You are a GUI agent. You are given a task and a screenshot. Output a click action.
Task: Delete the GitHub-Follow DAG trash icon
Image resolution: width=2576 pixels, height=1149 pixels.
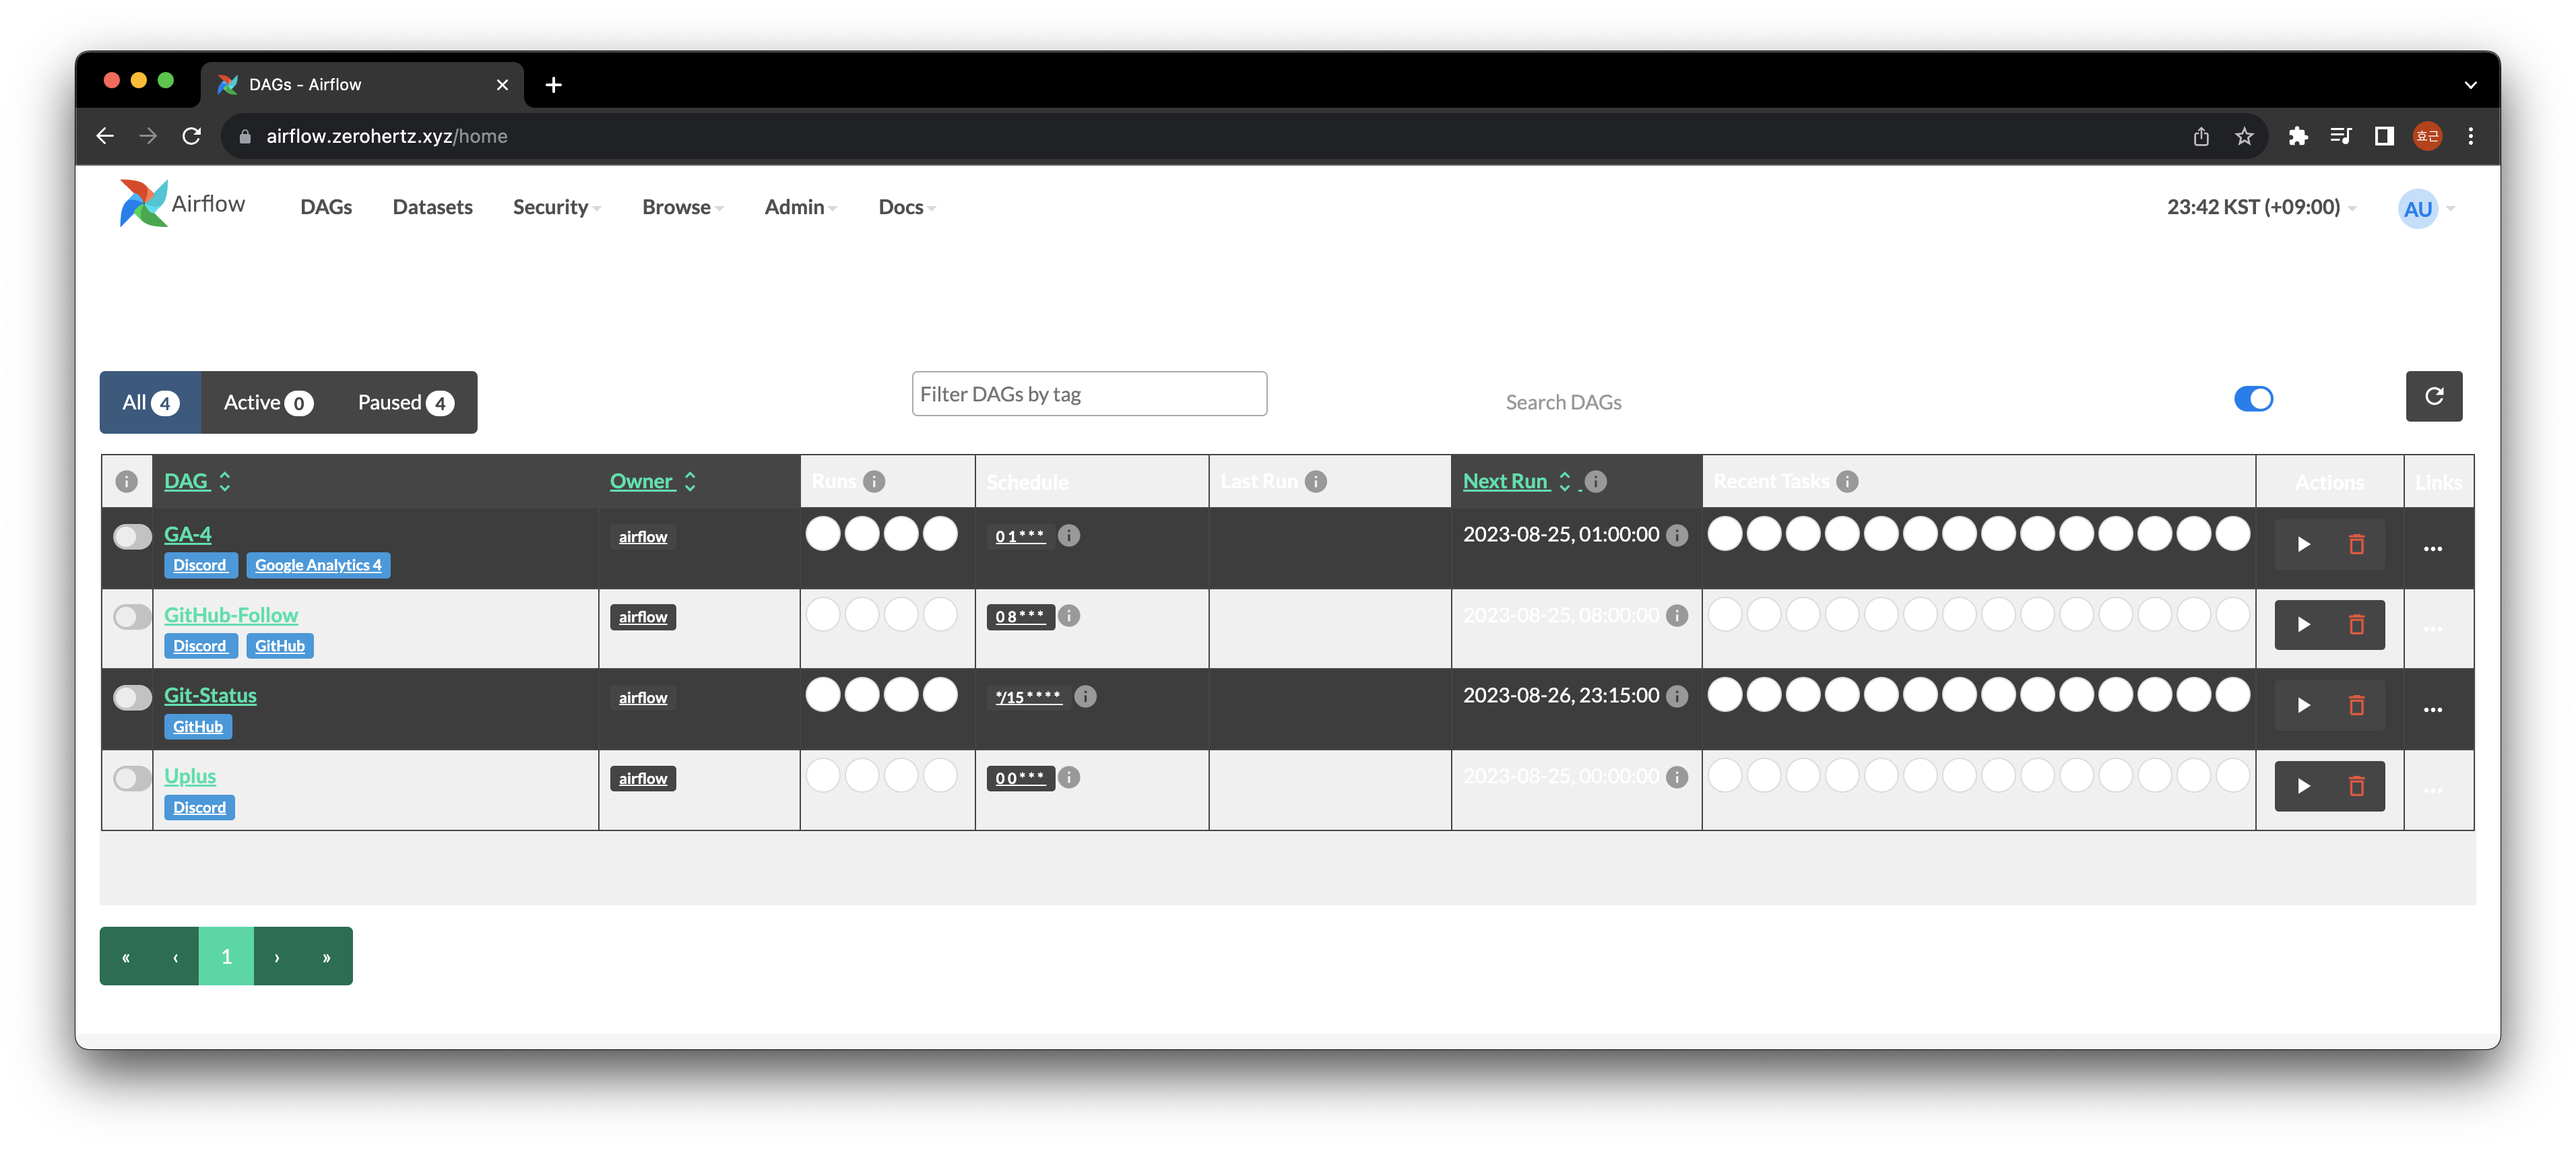tap(2356, 625)
